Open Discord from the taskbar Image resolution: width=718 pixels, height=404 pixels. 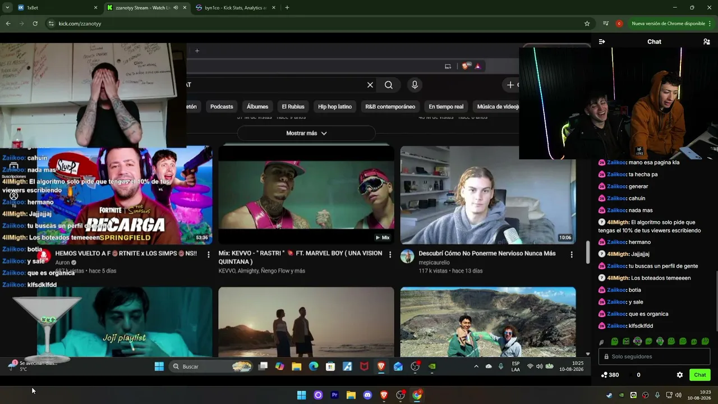367,395
